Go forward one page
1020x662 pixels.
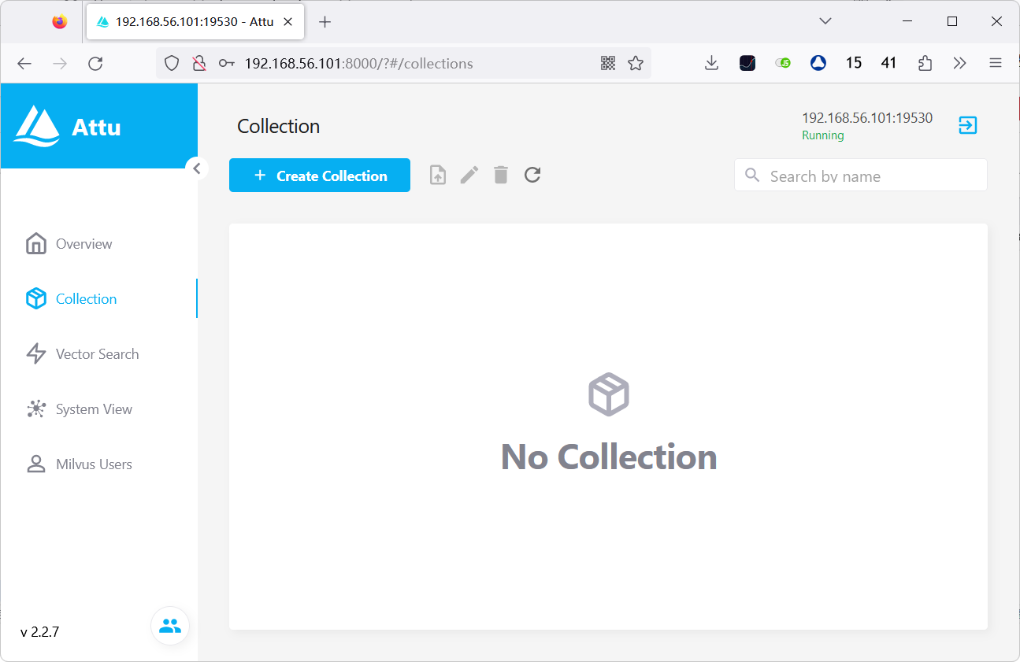tap(60, 64)
